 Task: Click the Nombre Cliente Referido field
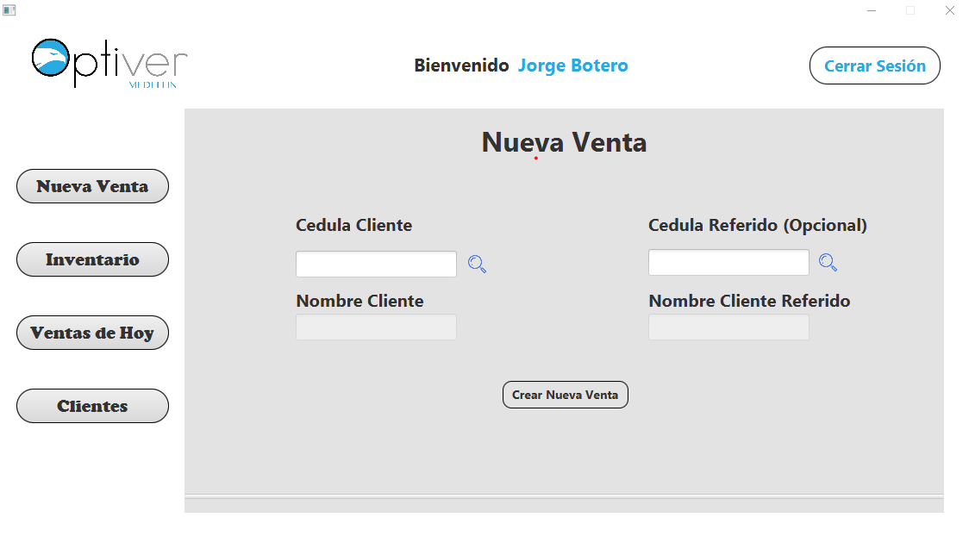tap(728, 327)
